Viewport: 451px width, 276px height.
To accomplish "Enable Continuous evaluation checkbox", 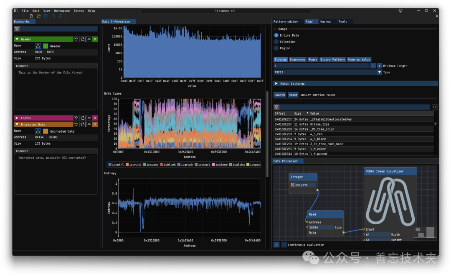I will 284,245.
